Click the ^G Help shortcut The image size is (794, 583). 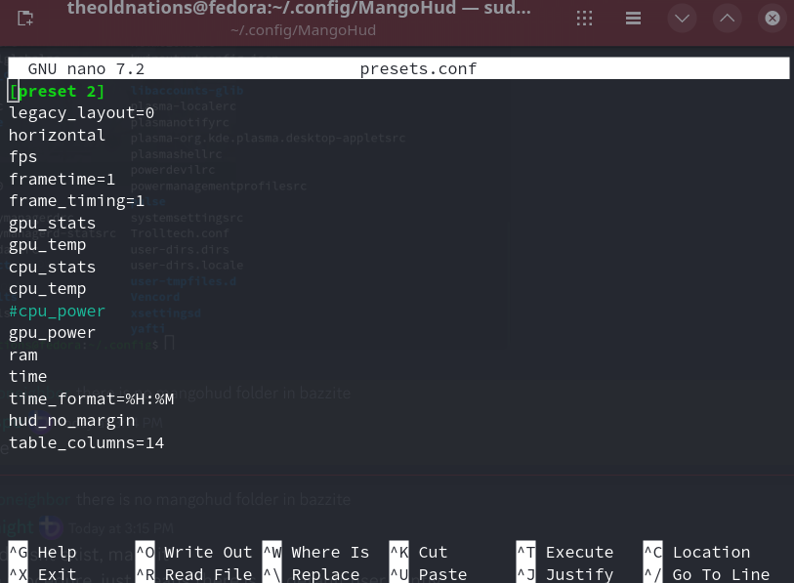pyautogui.click(x=43, y=552)
